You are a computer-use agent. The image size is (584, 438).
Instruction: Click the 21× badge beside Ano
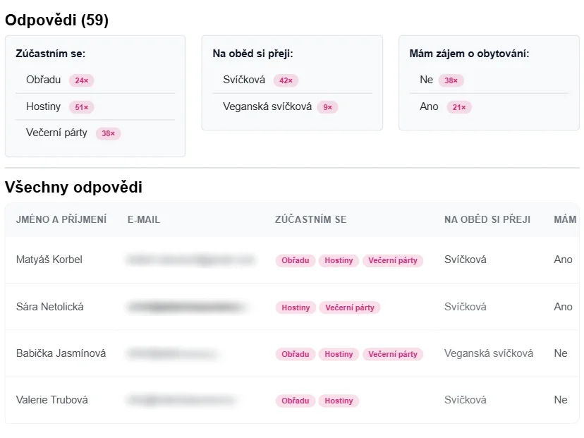[459, 107]
